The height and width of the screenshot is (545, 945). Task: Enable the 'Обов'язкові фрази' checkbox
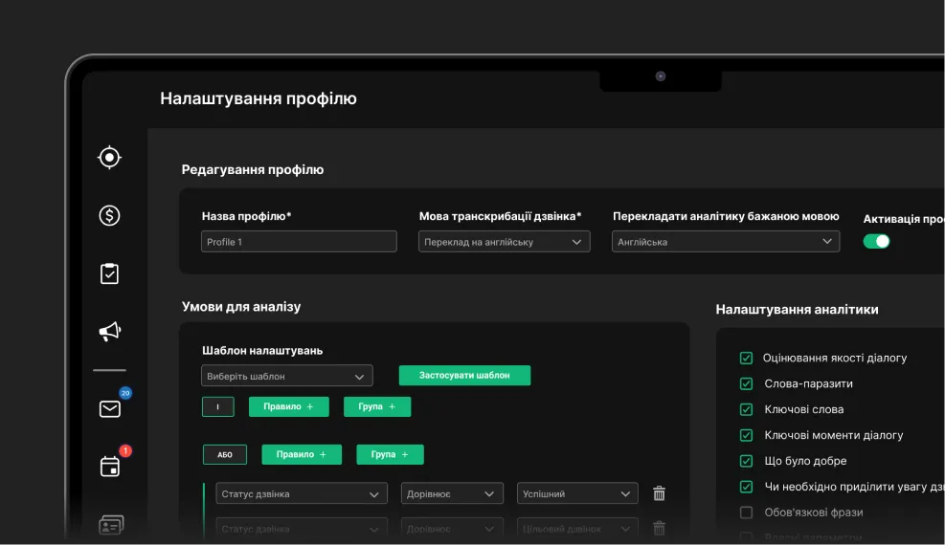pyautogui.click(x=747, y=512)
